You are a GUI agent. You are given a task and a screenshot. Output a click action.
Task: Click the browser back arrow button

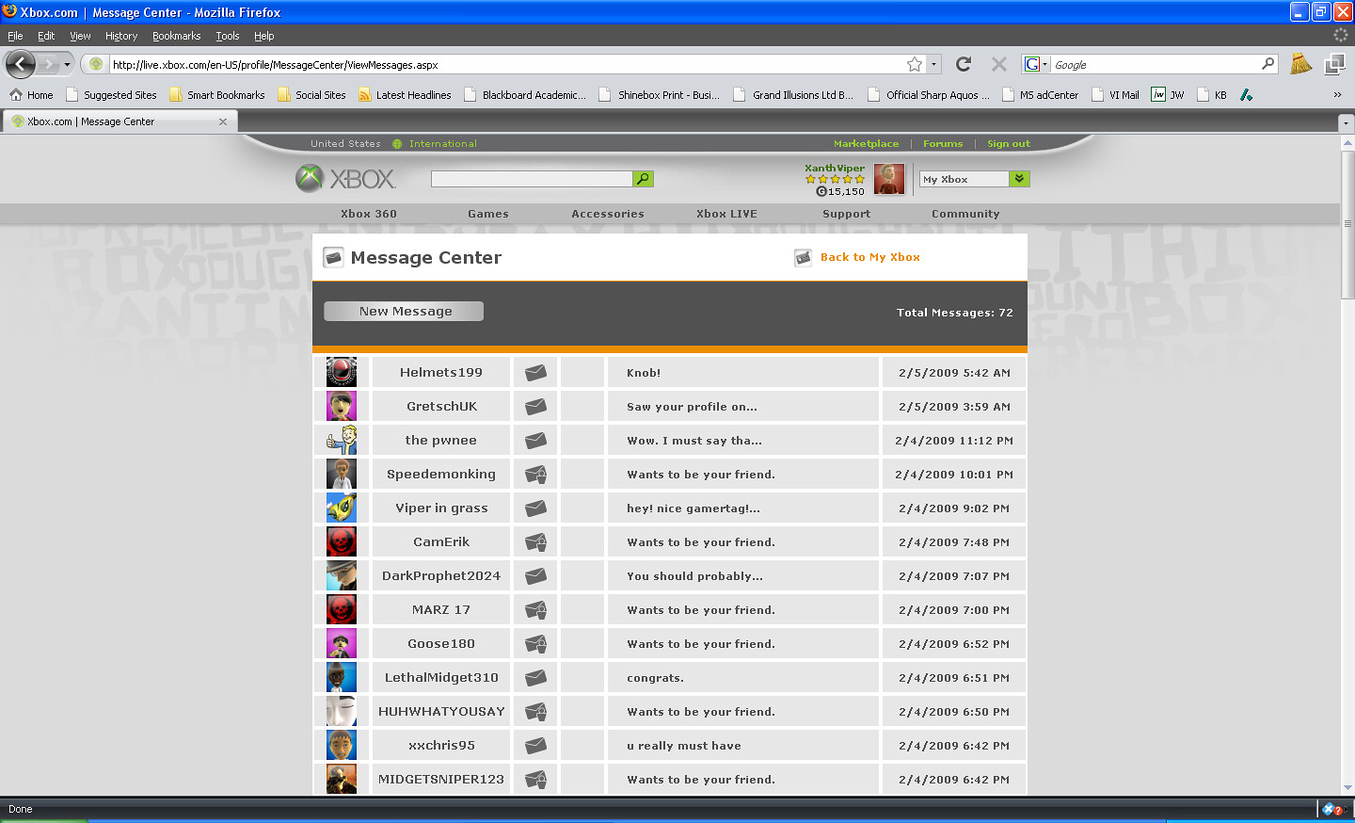coord(21,64)
